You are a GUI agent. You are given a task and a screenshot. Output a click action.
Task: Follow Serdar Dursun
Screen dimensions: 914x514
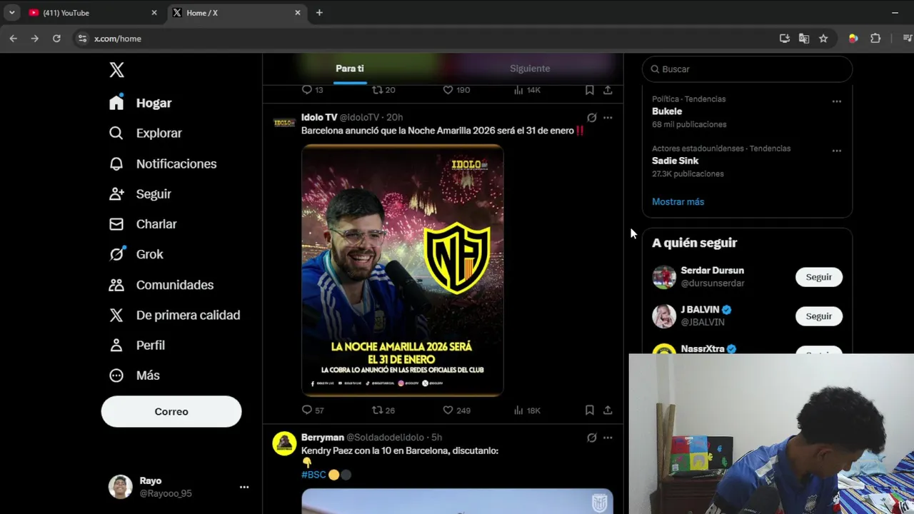click(819, 277)
